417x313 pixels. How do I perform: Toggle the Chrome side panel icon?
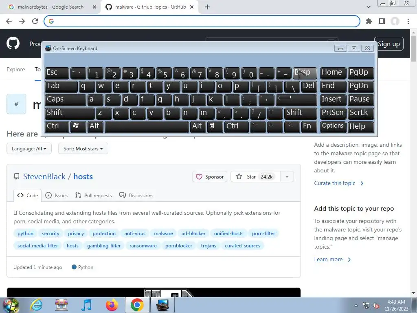click(382, 21)
